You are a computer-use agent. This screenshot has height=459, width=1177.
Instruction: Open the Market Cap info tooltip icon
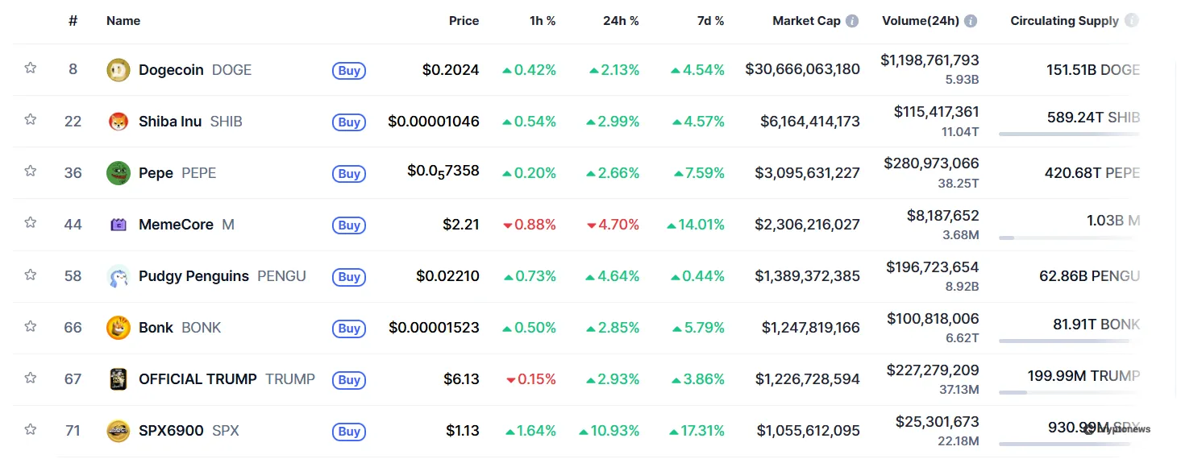pos(852,21)
